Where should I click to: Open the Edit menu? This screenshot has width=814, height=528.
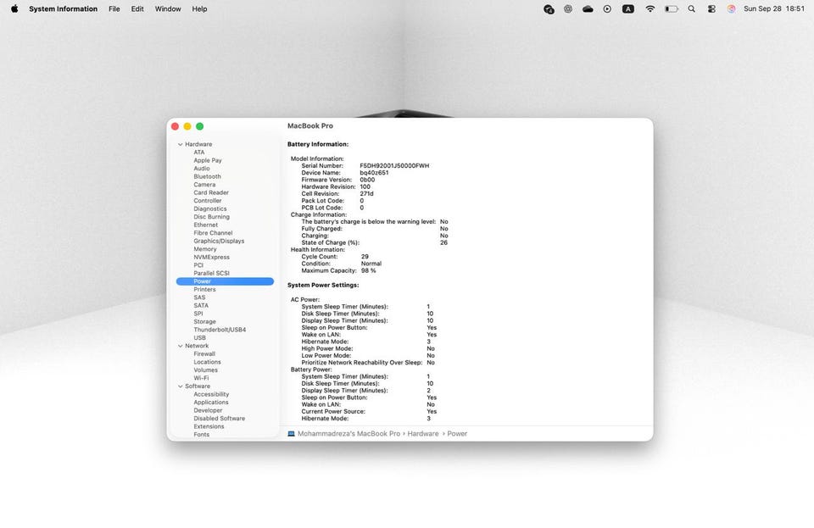(137, 8)
